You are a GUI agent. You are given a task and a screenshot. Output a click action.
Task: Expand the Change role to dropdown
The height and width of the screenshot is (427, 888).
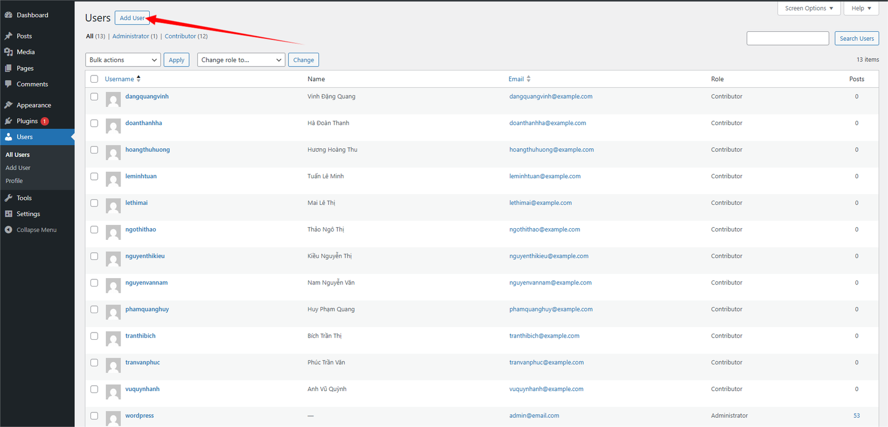point(241,60)
